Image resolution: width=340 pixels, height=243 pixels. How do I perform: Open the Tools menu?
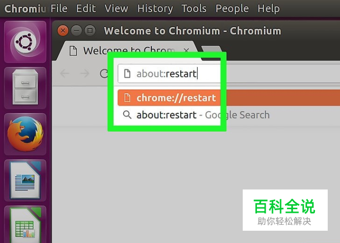coord(194,9)
